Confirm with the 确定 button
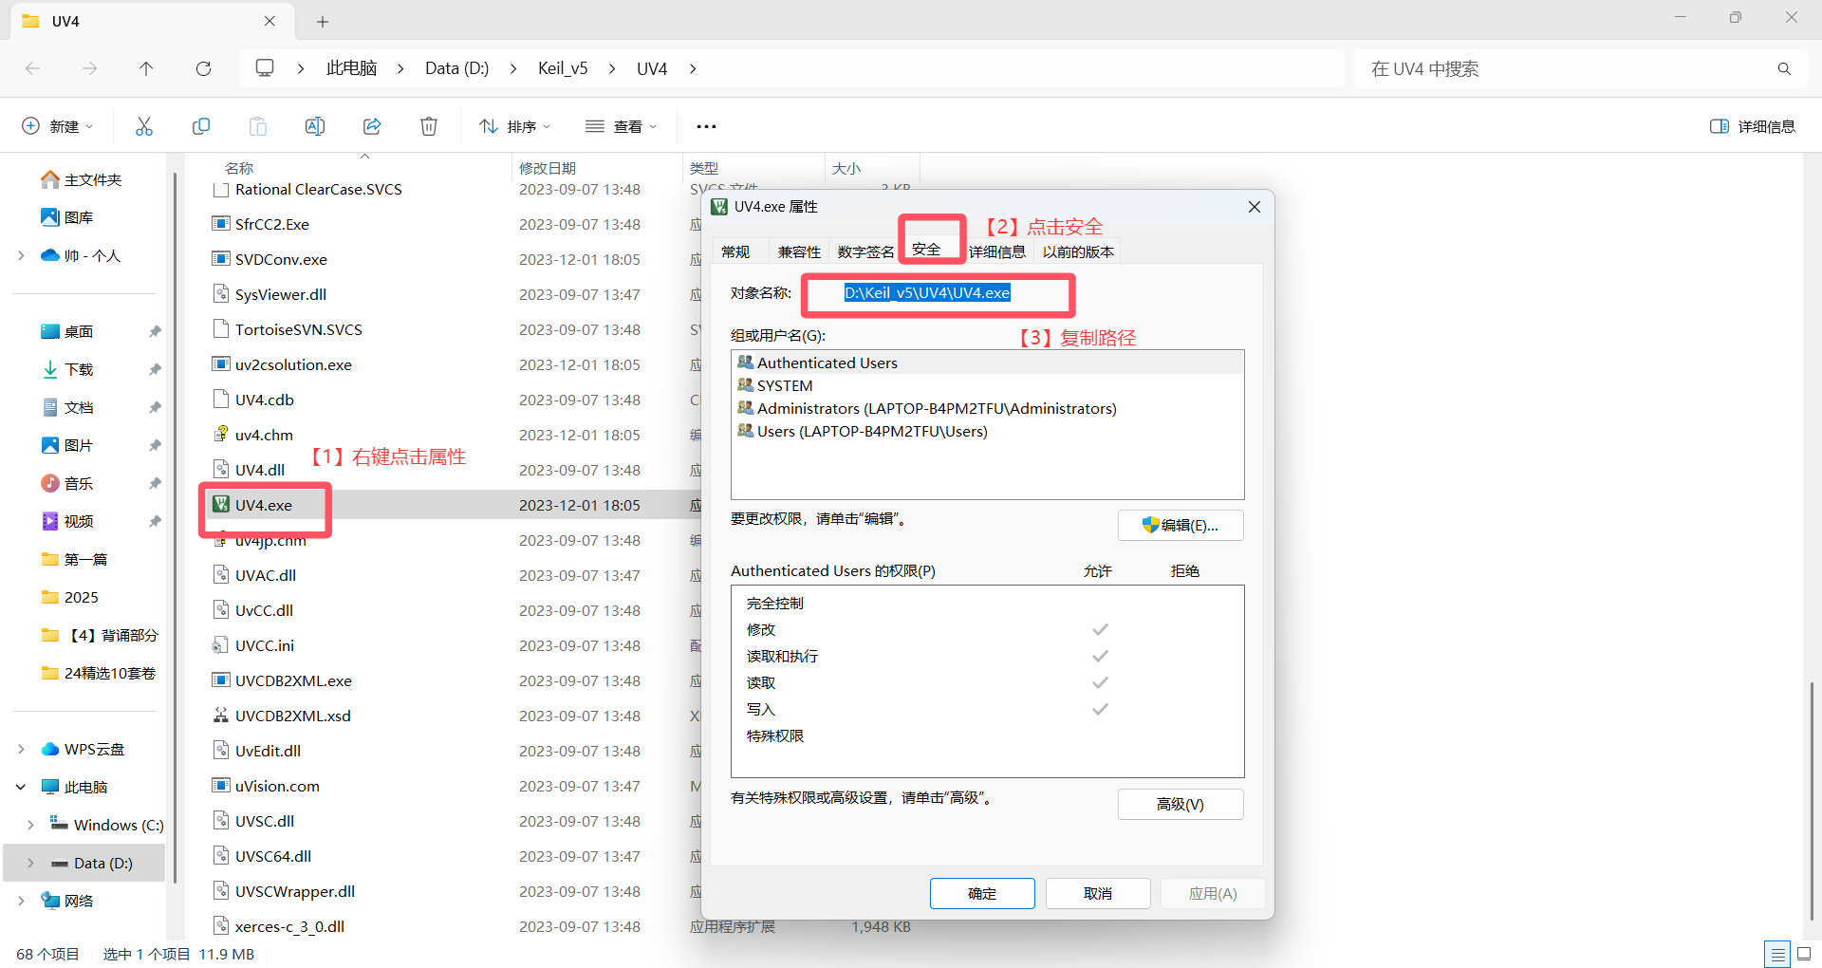 [982, 893]
